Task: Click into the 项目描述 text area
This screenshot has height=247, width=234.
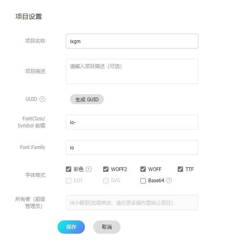Action: tap(132, 71)
